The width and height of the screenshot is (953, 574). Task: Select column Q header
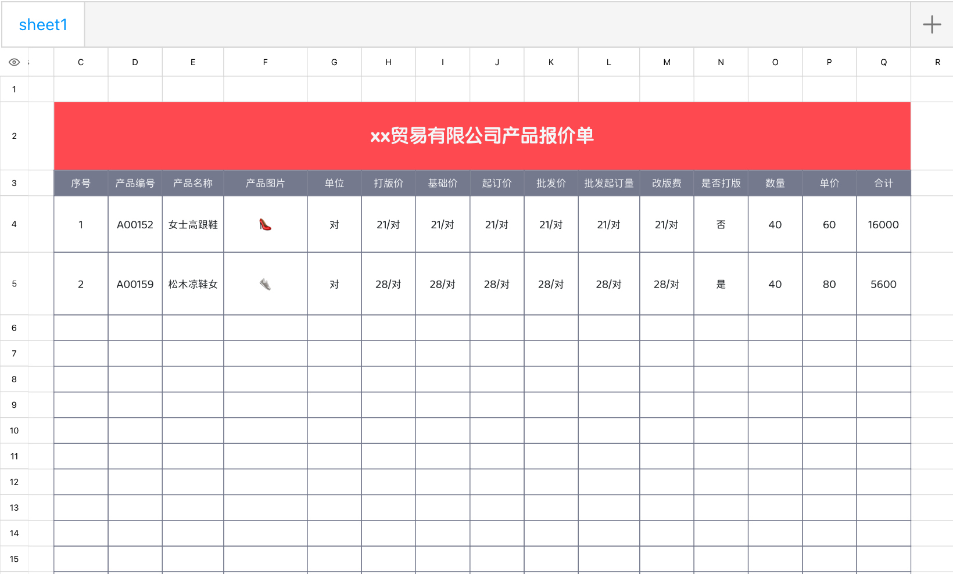tap(884, 62)
